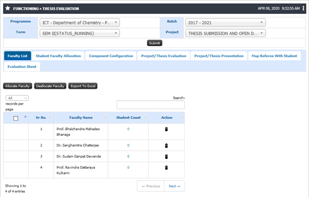Click the Export To Excel button
Screen dimensions: 309x197
[83, 86]
